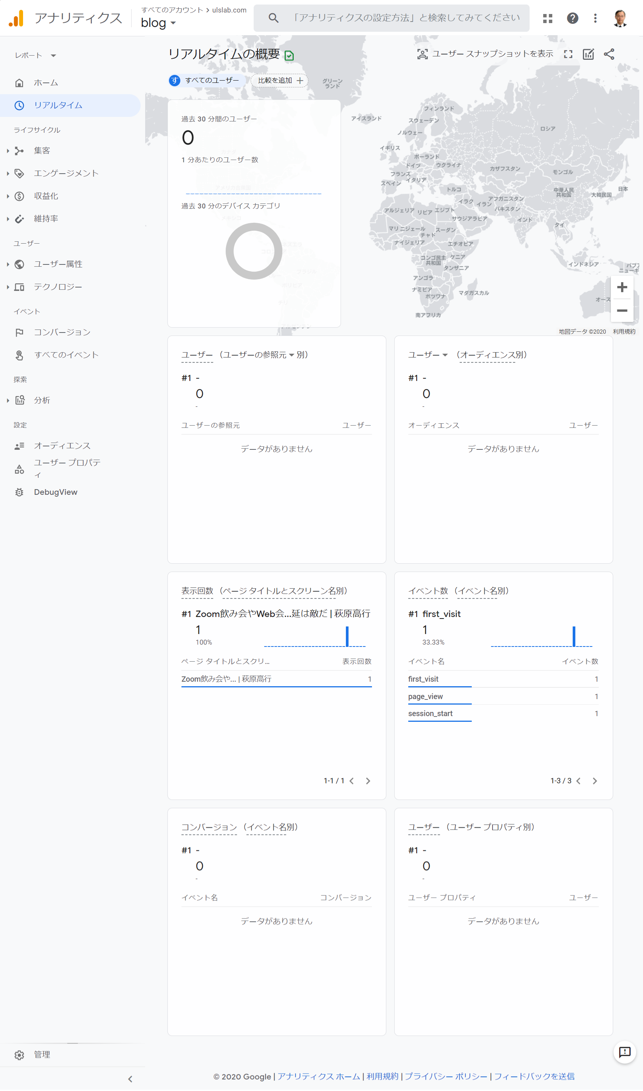Click the feedback bubble icon at the bottom right

(624, 1052)
